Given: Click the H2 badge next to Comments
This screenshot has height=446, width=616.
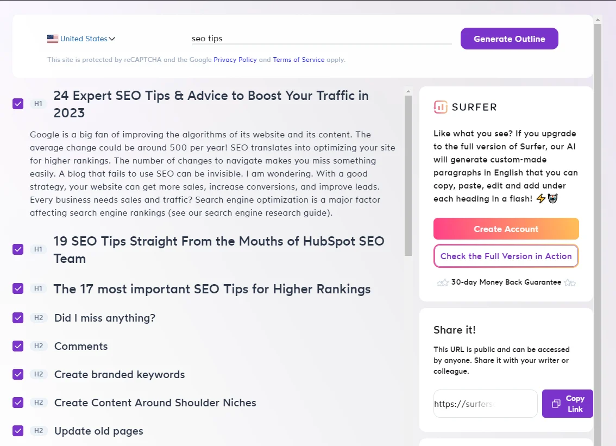Looking at the screenshot, I should click(x=39, y=346).
